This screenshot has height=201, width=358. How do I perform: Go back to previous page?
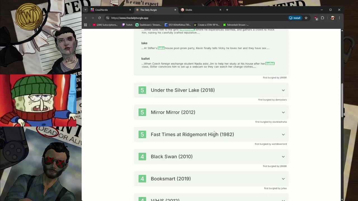86,18
